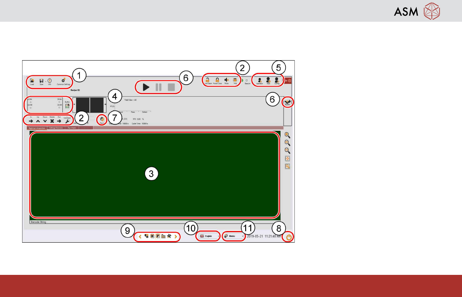Image resolution: width=462 pixels, height=297 pixels.
Task: Open Common Settings gear icon
Action: pos(63,80)
